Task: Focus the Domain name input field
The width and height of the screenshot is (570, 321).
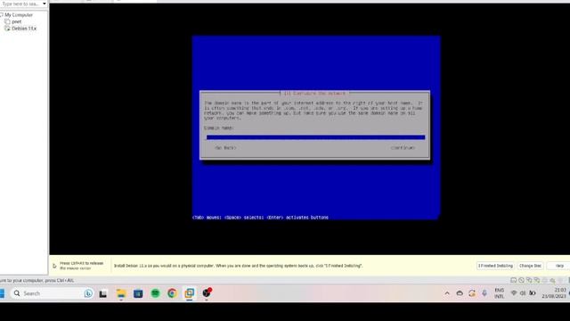Action: coord(315,137)
